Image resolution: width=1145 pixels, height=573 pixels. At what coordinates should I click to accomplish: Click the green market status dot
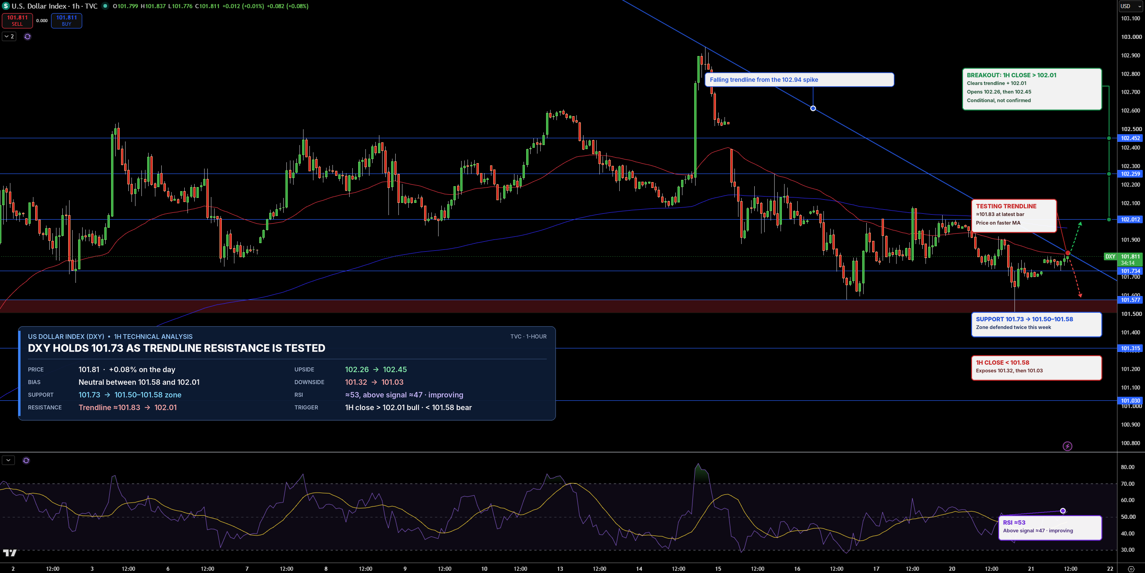tap(105, 6)
